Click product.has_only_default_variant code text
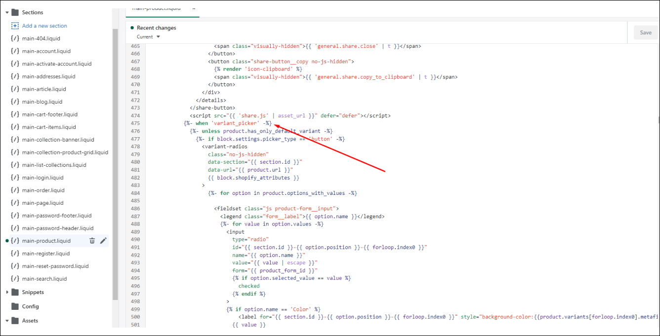Viewport: 660px width, 336px height. [x=272, y=131]
